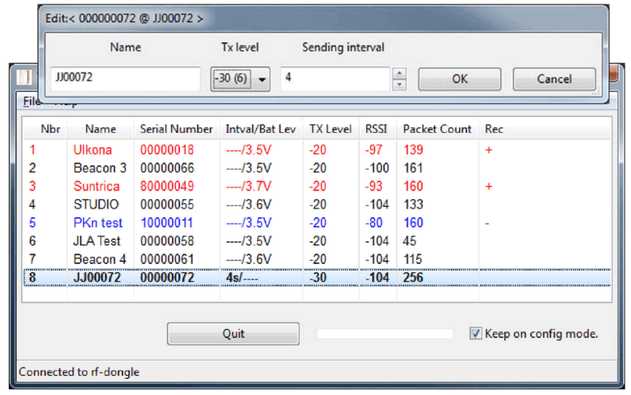Click the plus Rec mark for Ulkona
This screenshot has height=395, width=631.
coord(488,150)
